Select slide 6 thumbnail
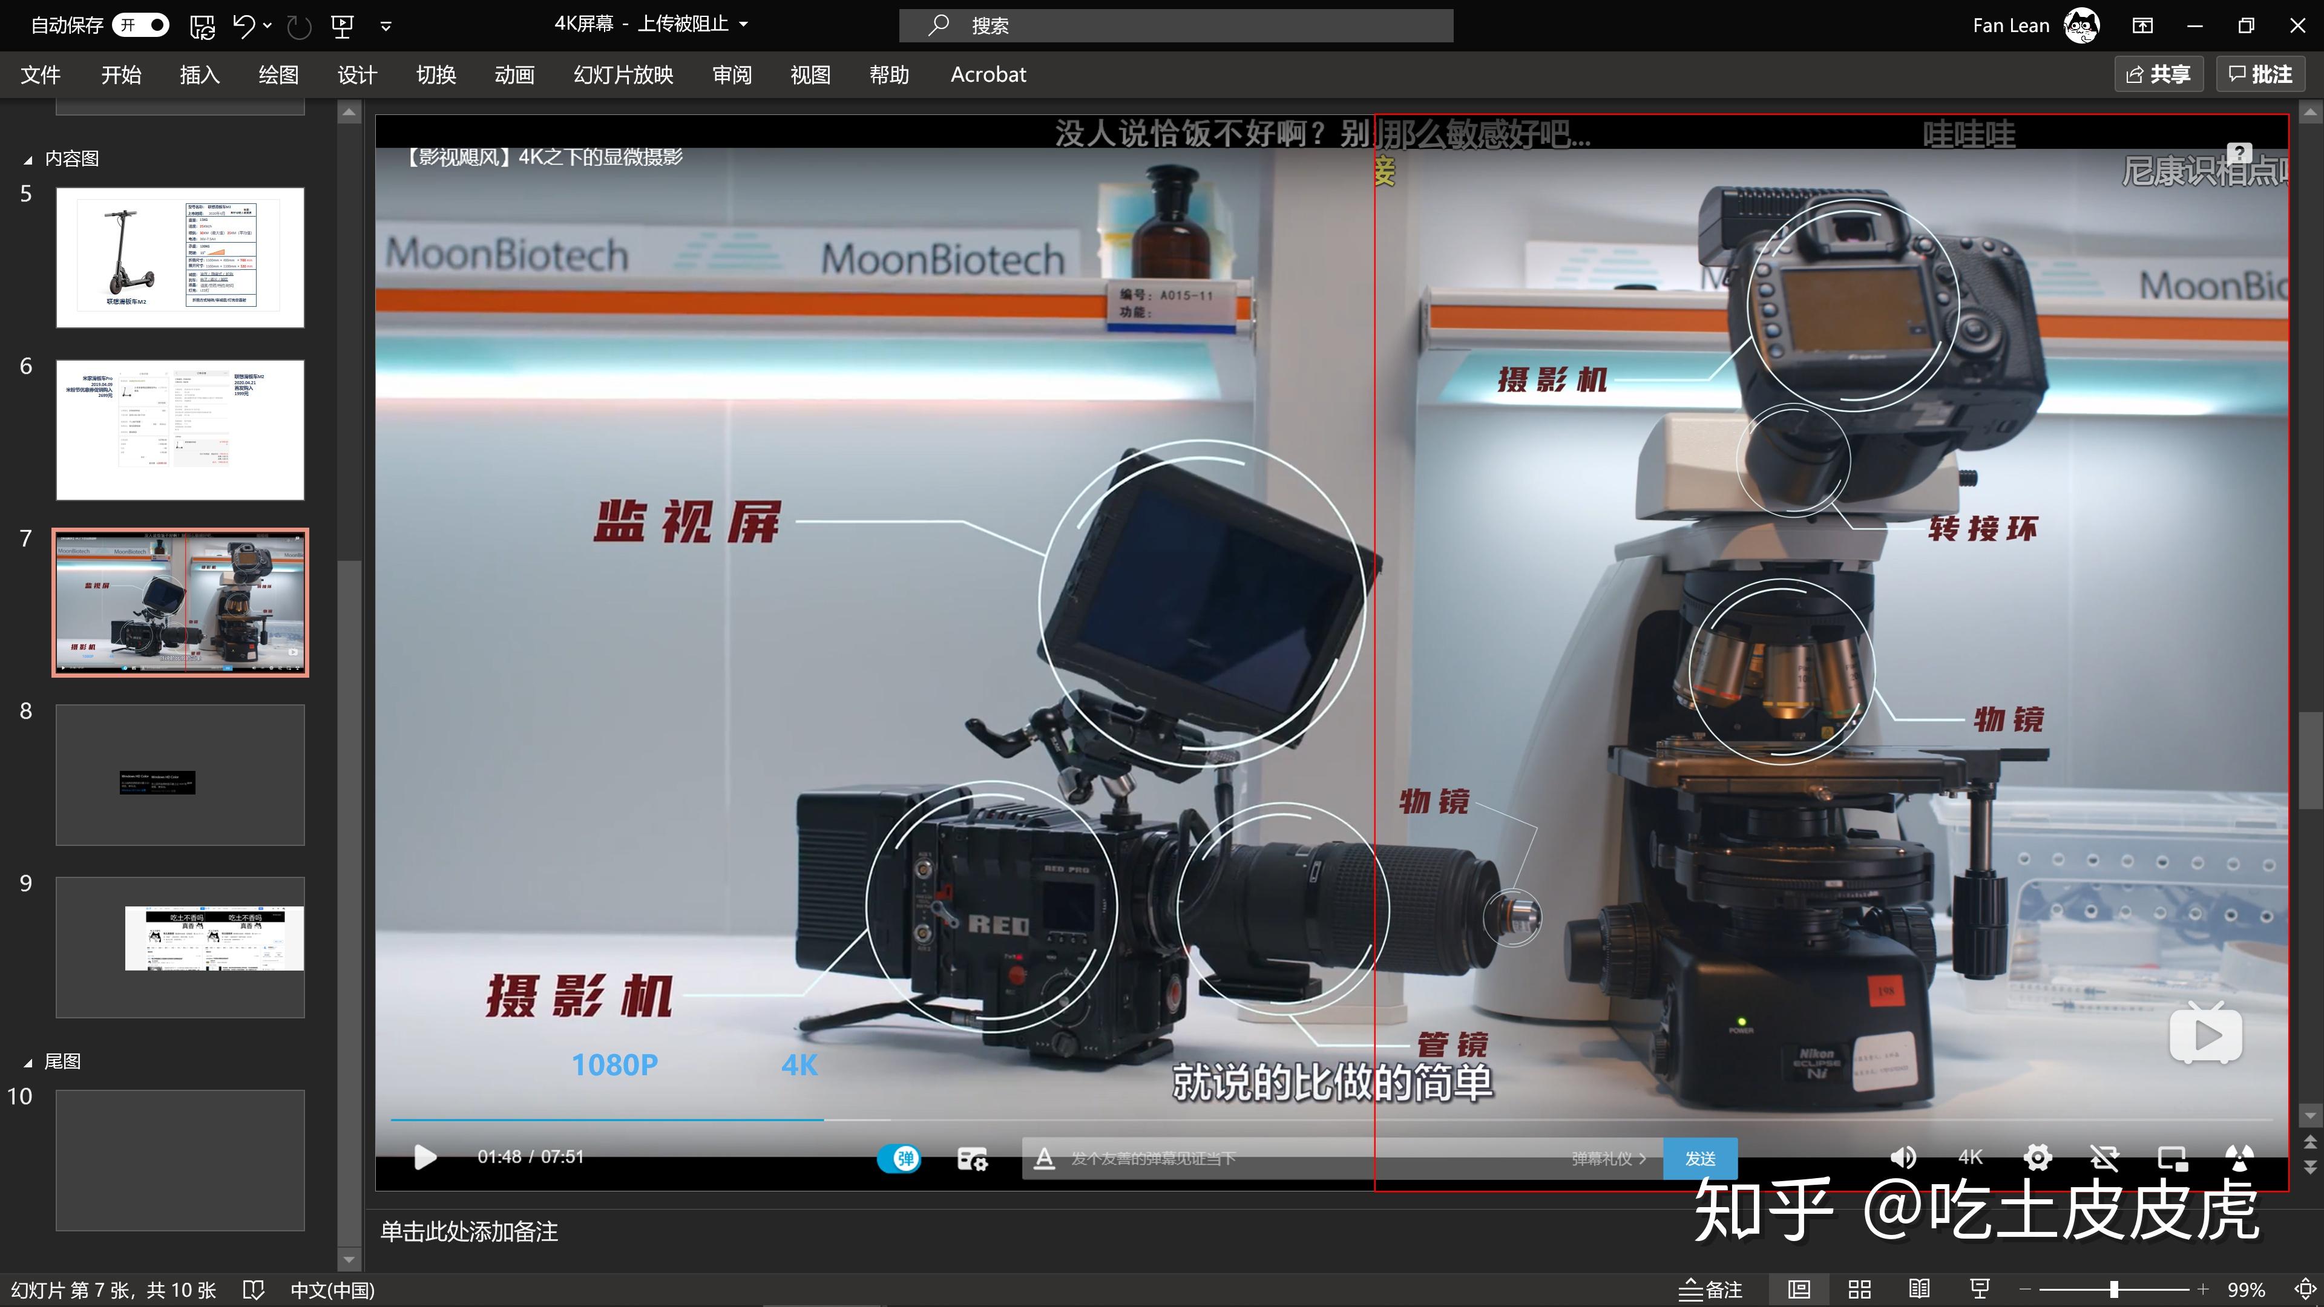 point(180,430)
